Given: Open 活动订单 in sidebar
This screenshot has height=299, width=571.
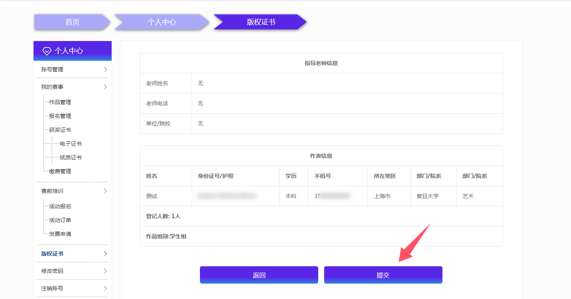Looking at the screenshot, I should coord(60,220).
